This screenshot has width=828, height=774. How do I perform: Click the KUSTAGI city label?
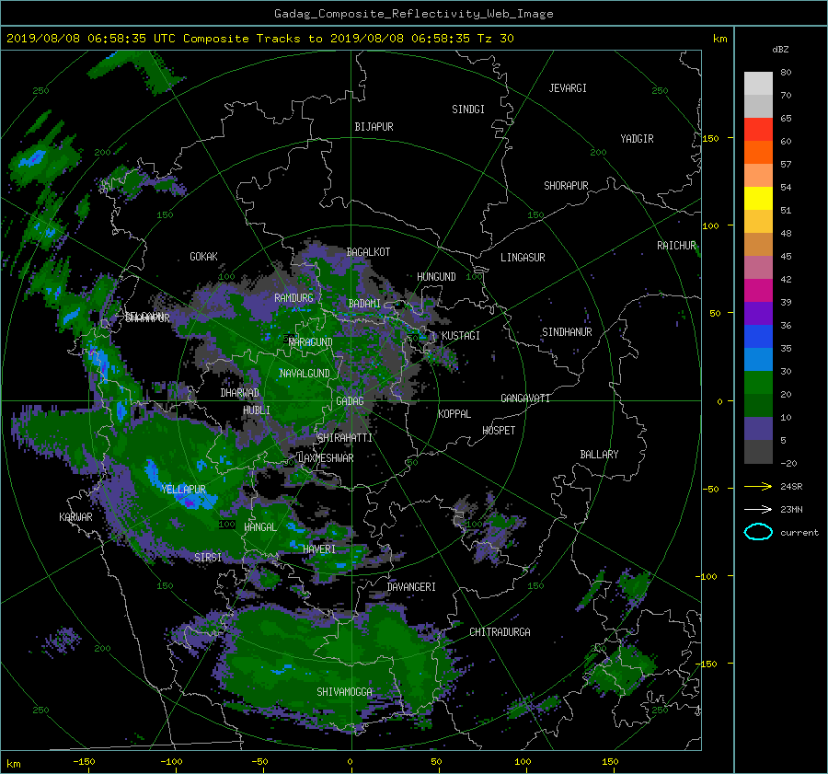(461, 336)
